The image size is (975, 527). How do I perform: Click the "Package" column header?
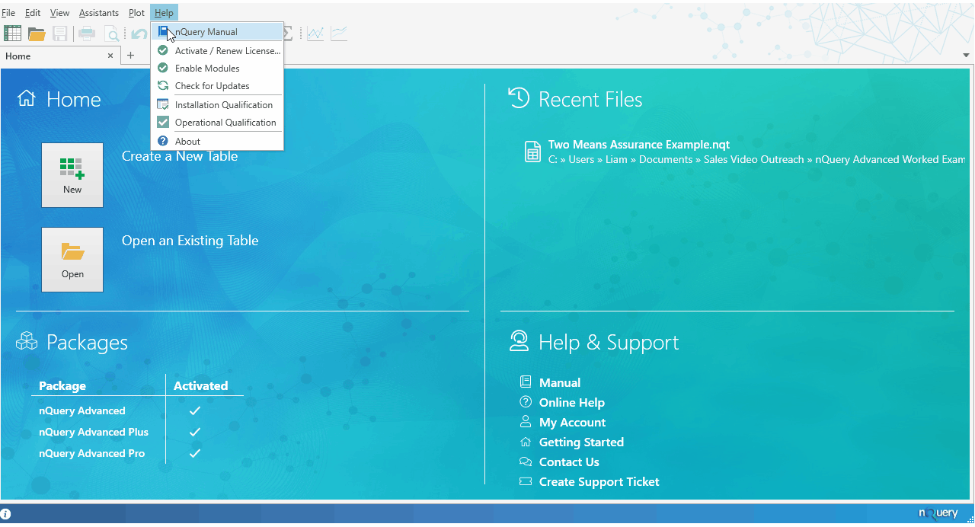pyautogui.click(x=62, y=386)
